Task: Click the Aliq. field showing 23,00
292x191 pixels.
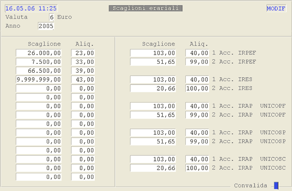Action: tap(83, 53)
